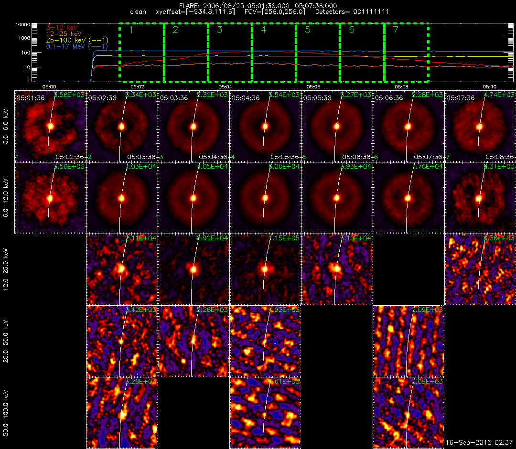Click the '1000' y-axis label
This screenshot has height=449, width=516.
[24, 38]
